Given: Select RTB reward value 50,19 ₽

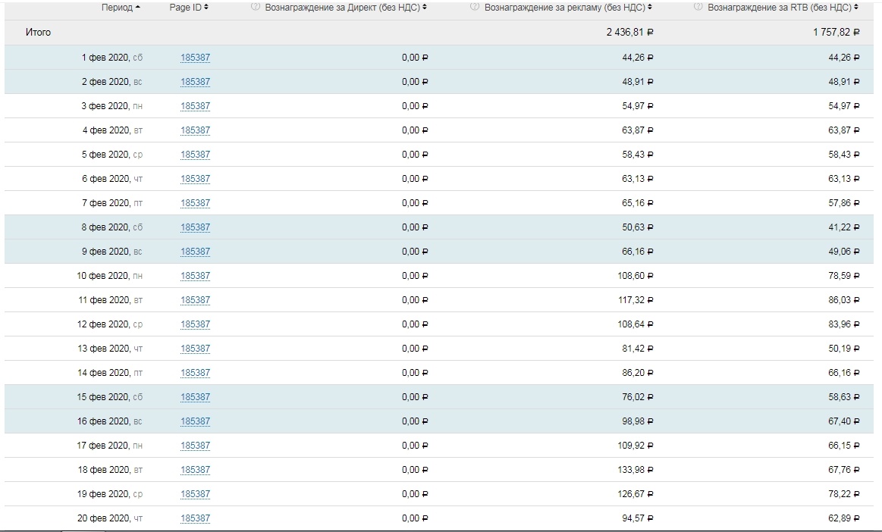Looking at the screenshot, I should [x=844, y=348].
